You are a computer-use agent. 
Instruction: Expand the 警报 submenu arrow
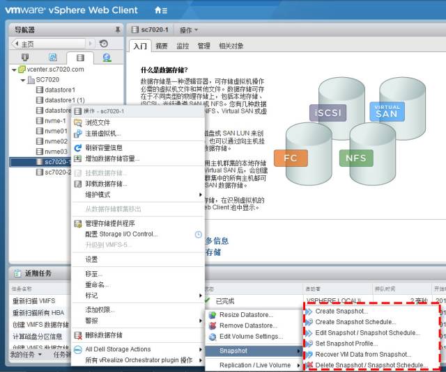click(x=200, y=321)
